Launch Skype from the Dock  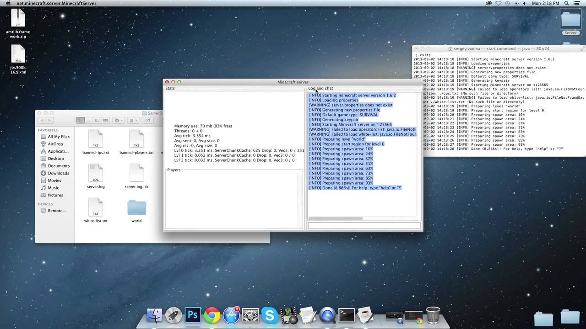pyautogui.click(x=270, y=315)
